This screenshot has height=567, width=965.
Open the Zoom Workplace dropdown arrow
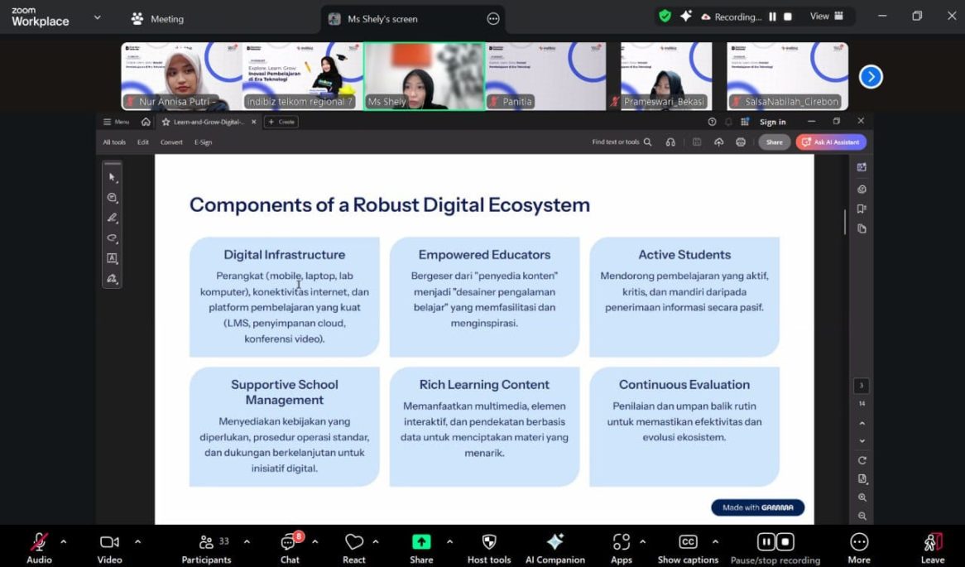click(97, 17)
